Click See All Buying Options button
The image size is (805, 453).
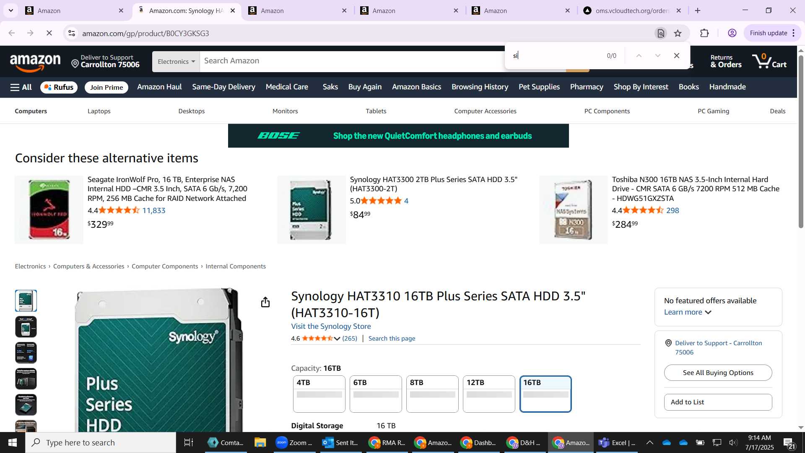click(718, 372)
